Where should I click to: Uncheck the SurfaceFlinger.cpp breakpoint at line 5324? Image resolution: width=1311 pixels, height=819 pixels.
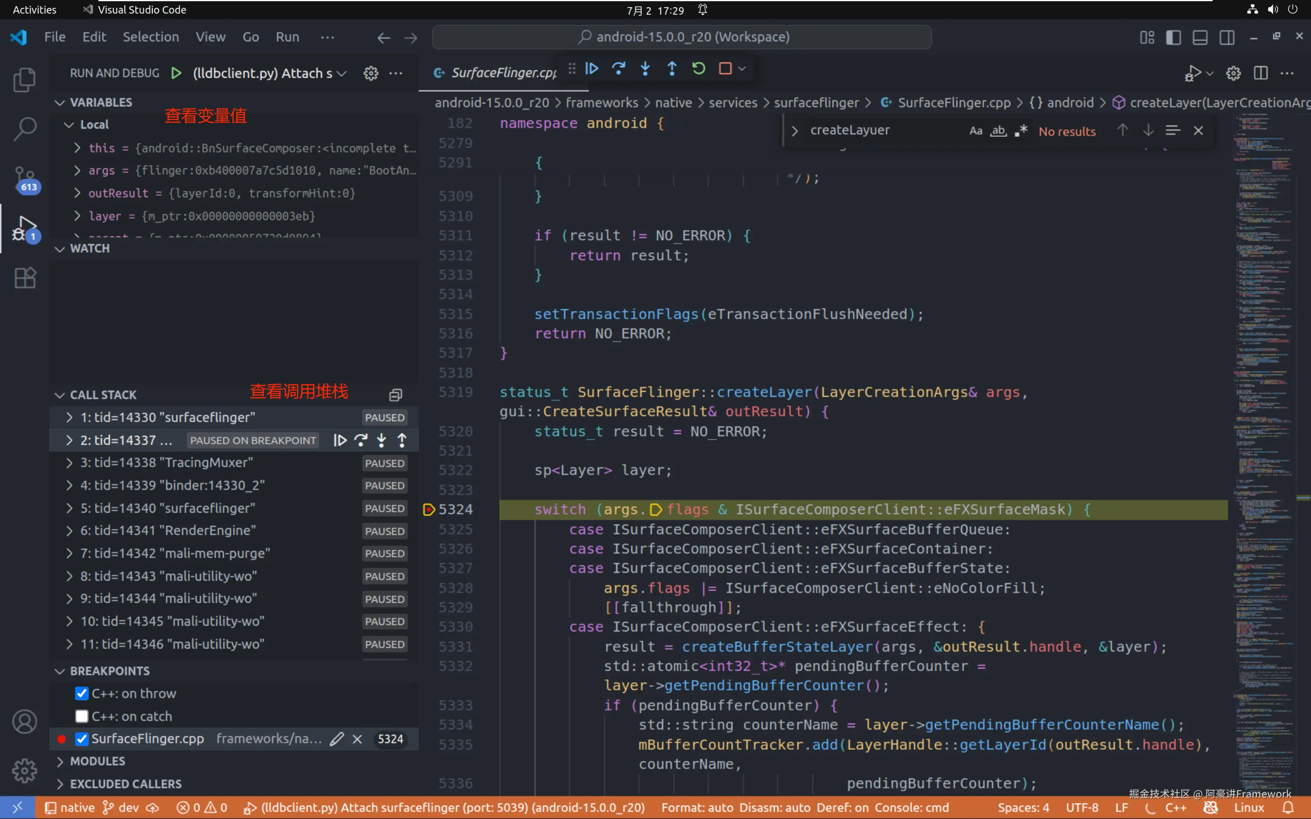(x=82, y=739)
